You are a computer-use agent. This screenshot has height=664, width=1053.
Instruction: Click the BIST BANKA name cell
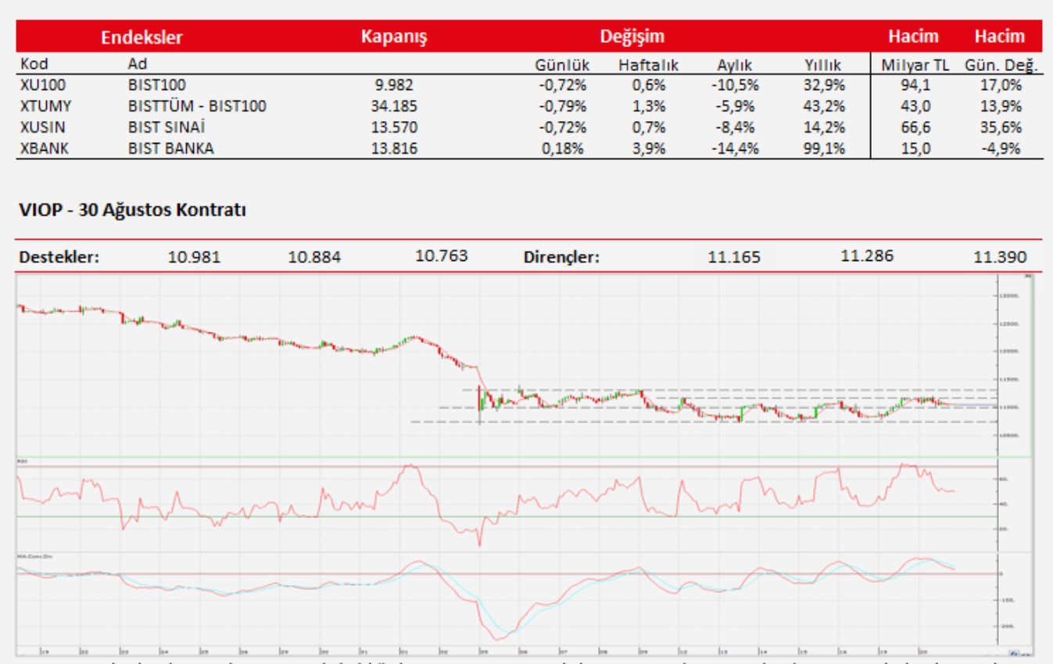pos(170,148)
